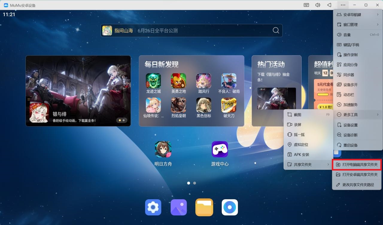383x225 pixels.
Task: Click the search magnifier icon
Action: click(x=276, y=31)
